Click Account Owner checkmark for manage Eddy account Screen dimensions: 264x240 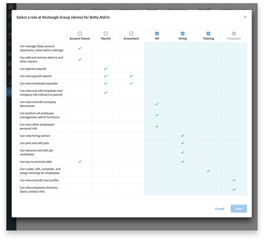pos(80,48)
